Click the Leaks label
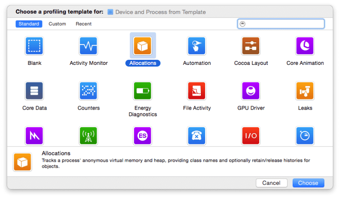Viewport: 340px width, 198px height. tap(305, 108)
